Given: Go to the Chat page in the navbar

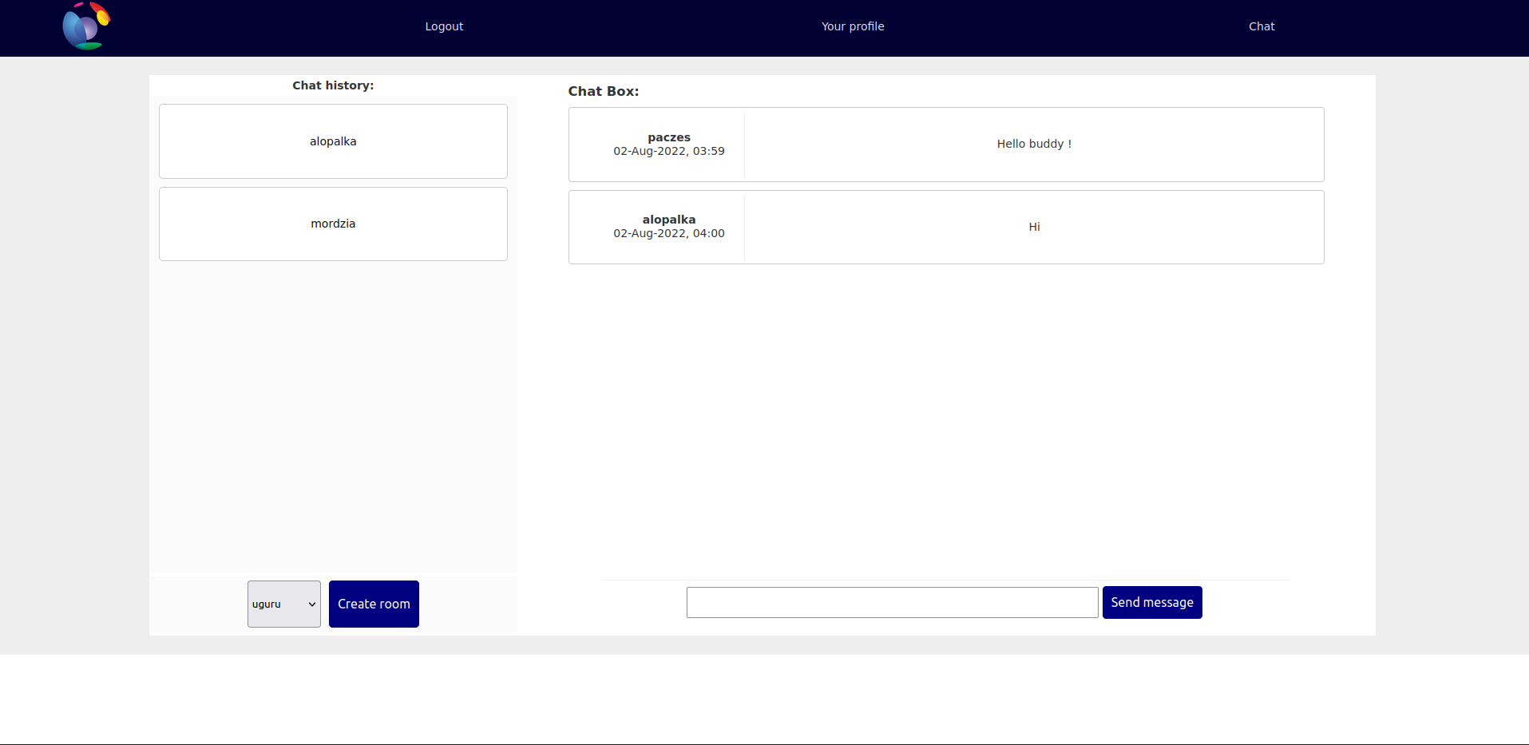Looking at the screenshot, I should (1262, 26).
